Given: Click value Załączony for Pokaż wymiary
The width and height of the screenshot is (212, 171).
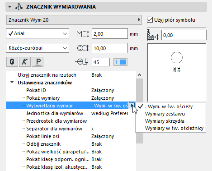Looking at the screenshot, I should point(103,98).
